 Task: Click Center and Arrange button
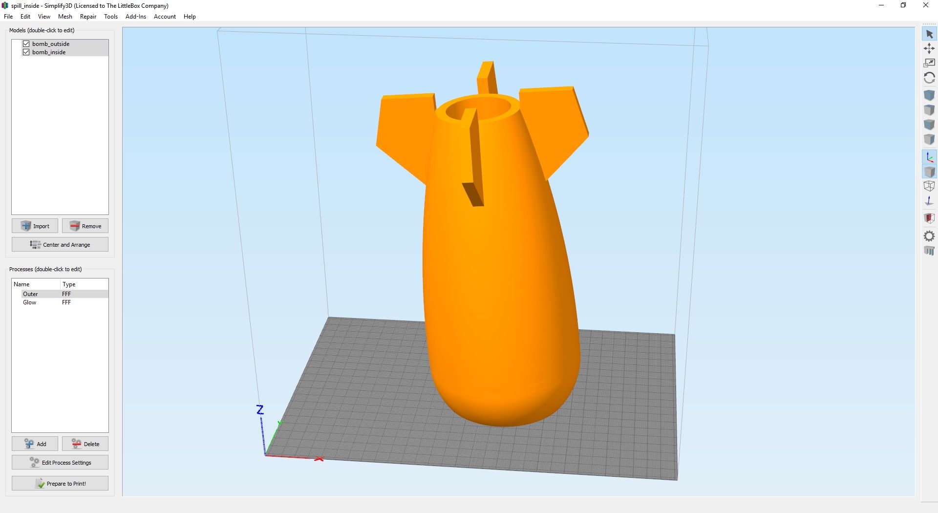[x=60, y=244]
